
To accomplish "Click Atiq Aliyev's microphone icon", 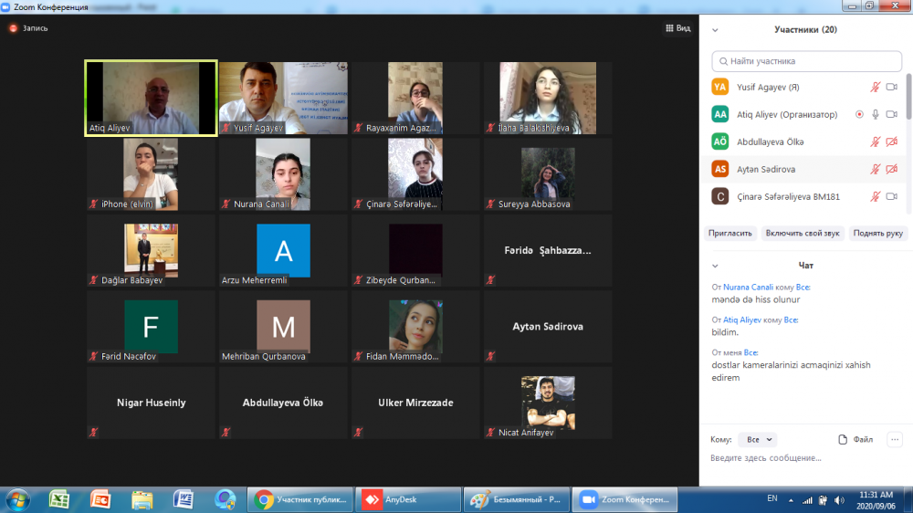I will click(876, 114).
